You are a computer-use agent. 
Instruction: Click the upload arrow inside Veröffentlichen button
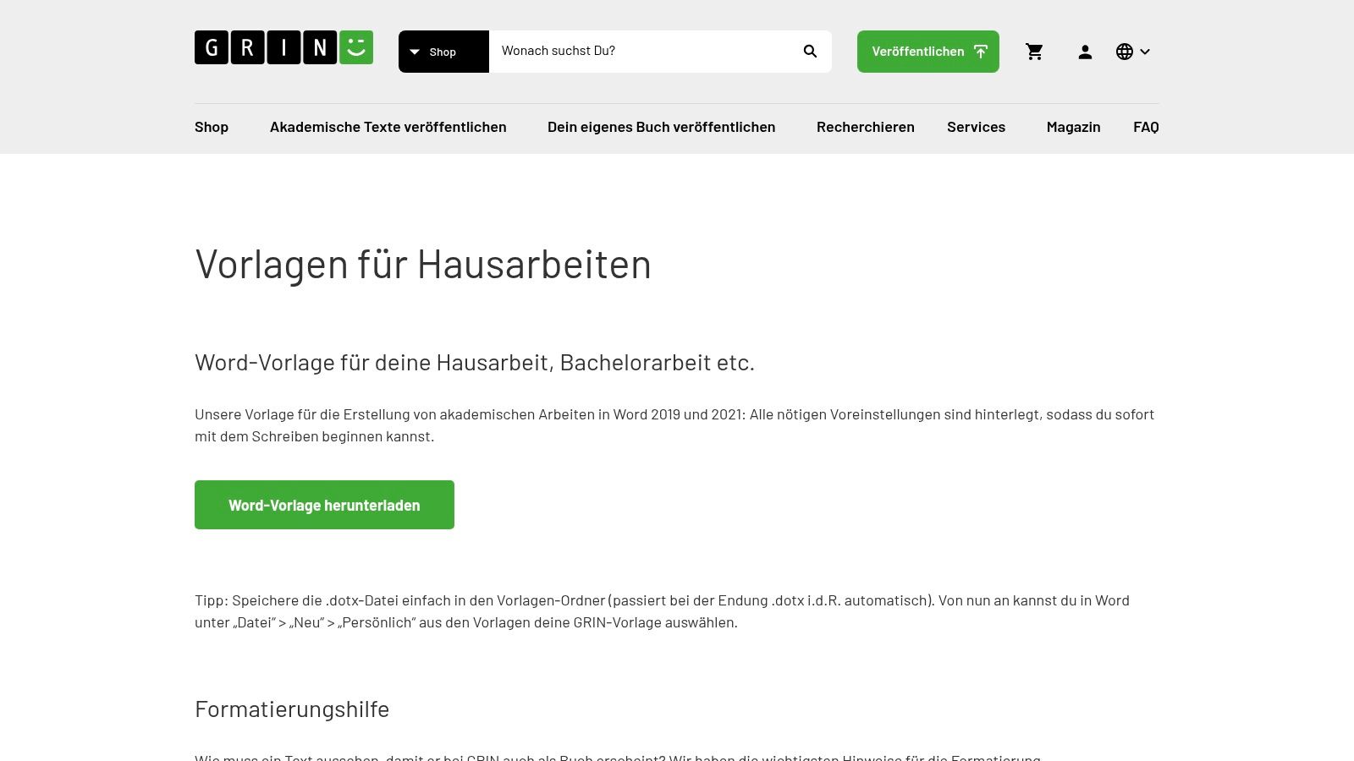click(x=980, y=51)
